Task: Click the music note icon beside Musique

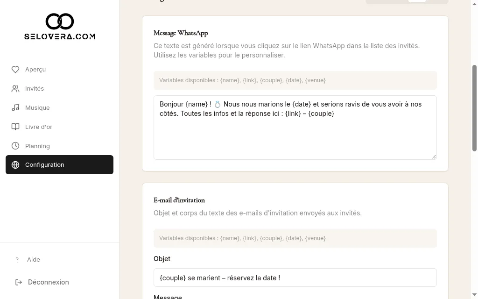Action: click(x=15, y=108)
